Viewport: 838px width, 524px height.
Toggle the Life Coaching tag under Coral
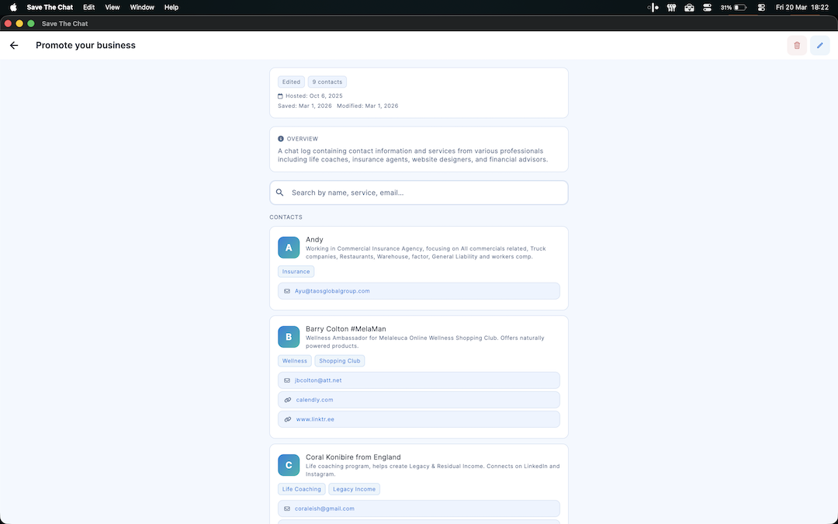pyautogui.click(x=301, y=488)
